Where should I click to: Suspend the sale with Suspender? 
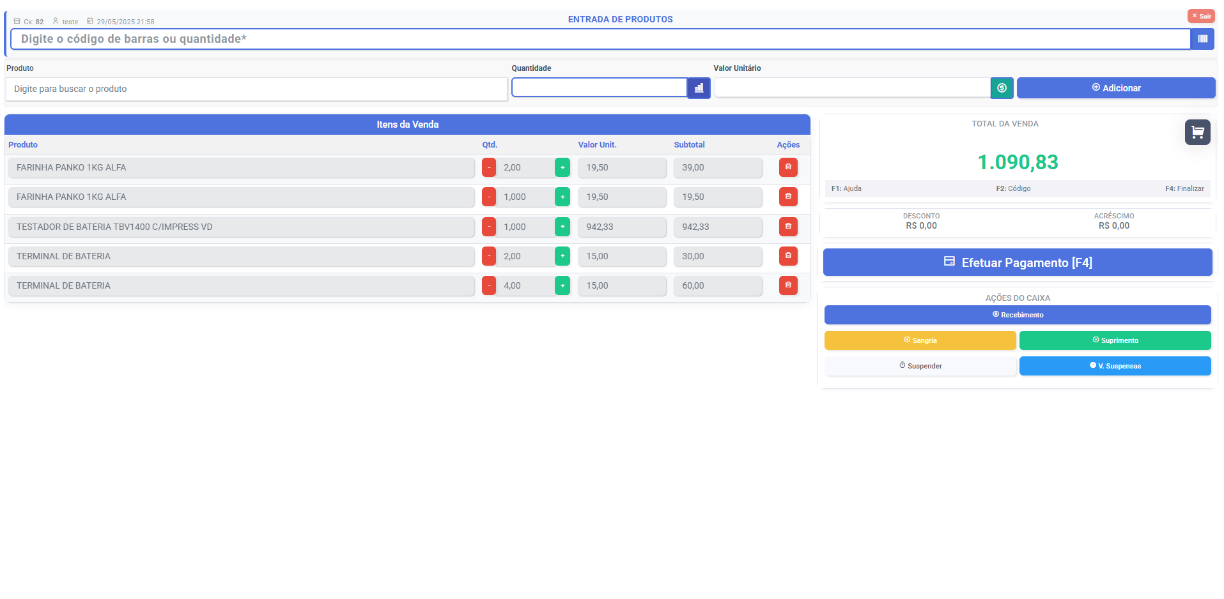[920, 366]
